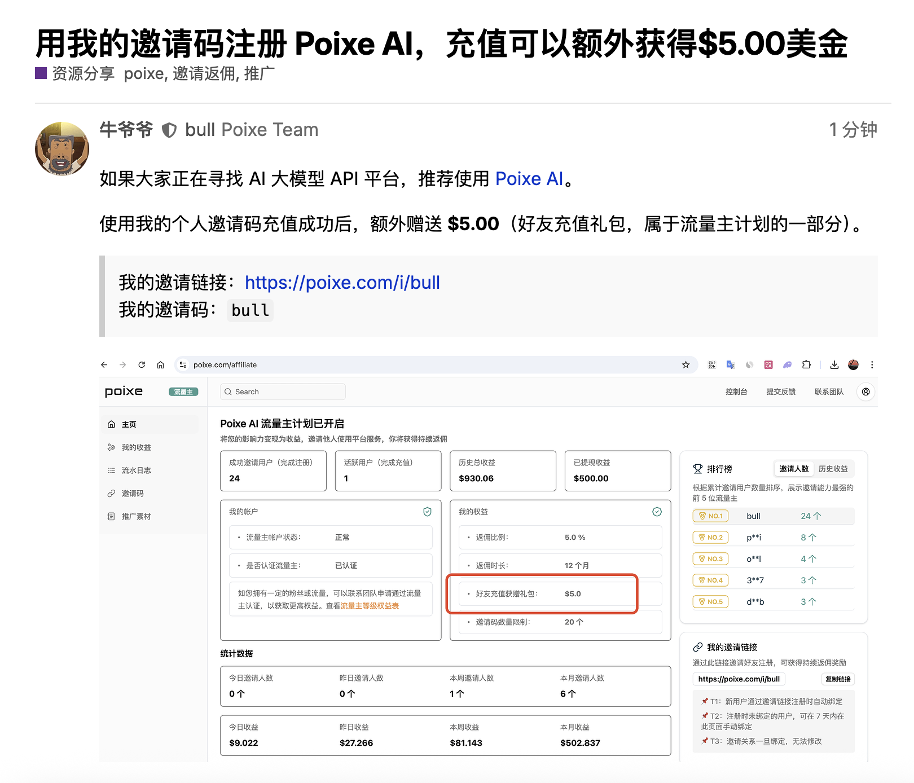Click the 已提现收益 $500.00 card
Viewport: 914px width, 783px height.
click(x=618, y=470)
